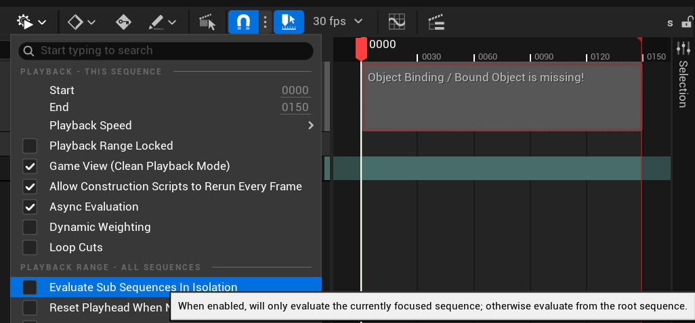695x323 pixels.
Task: Edit the End value 0150
Action: pos(295,107)
